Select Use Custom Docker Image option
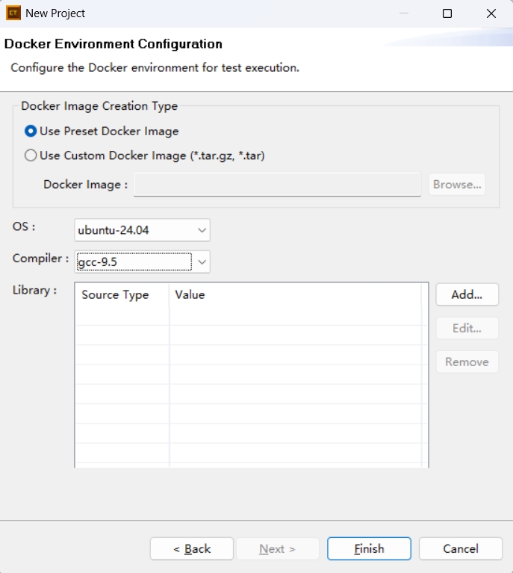The image size is (513, 573). pyautogui.click(x=144, y=155)
